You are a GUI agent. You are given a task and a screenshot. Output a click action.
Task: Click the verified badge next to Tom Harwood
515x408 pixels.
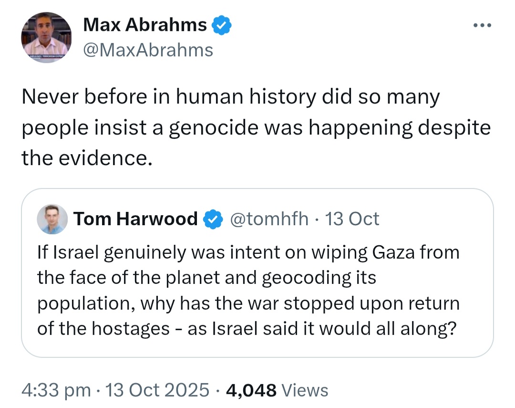tap(213, 220)
